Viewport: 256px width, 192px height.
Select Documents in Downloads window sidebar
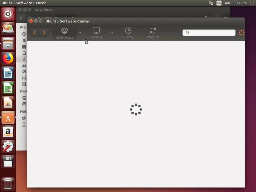click(x=24, y=53)
